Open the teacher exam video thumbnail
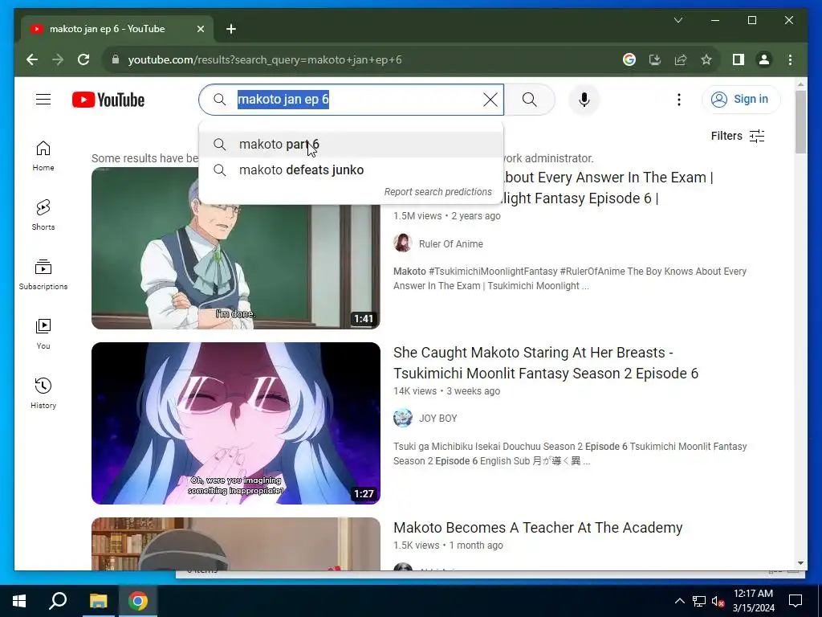 click(236, 248)
